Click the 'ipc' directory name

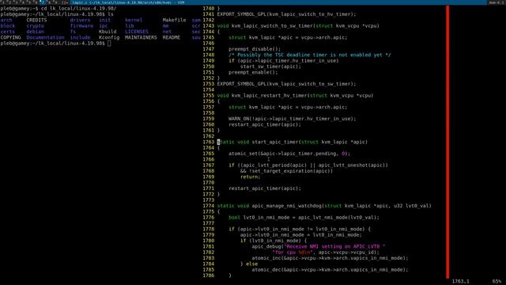tap(104, 26)
